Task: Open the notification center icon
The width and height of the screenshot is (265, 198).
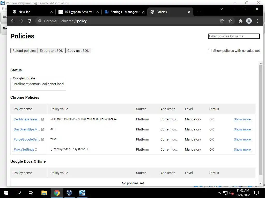Action: (256, 193)
